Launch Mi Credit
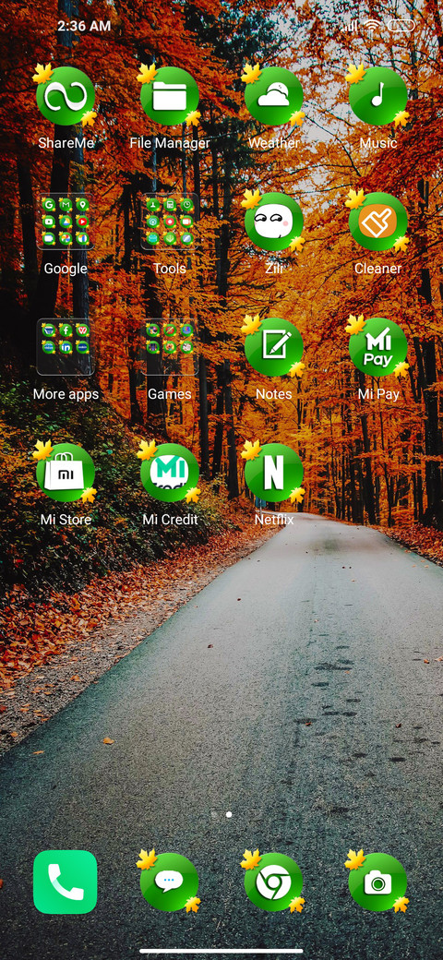The width and height of the screenshot is (443, 960). (170, 473)
